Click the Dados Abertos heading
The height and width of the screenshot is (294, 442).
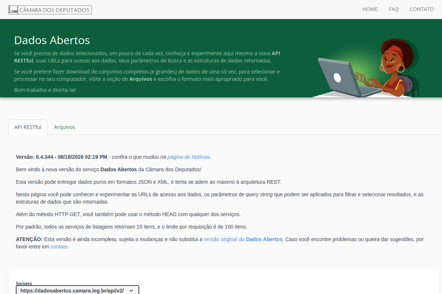click(x=52, y=40)
